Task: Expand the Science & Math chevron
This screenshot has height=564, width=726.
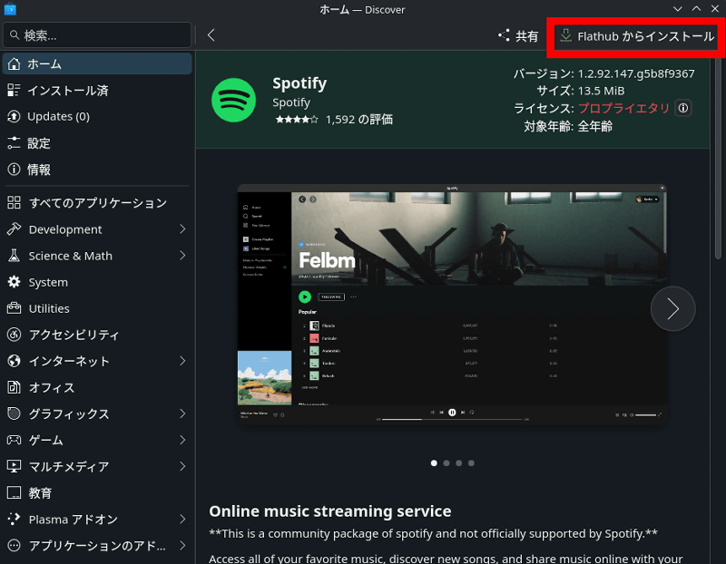Action: tap(182, 256)
